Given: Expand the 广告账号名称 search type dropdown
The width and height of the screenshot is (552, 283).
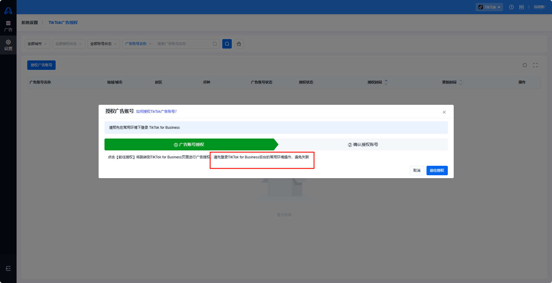Looking at the screenshot, I should 138,44.
